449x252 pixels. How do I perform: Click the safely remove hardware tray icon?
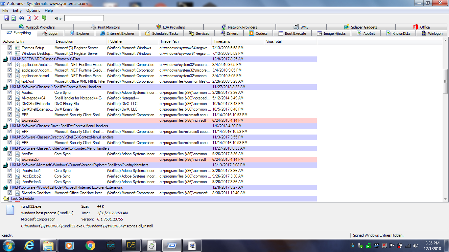(x=361, y=245)
